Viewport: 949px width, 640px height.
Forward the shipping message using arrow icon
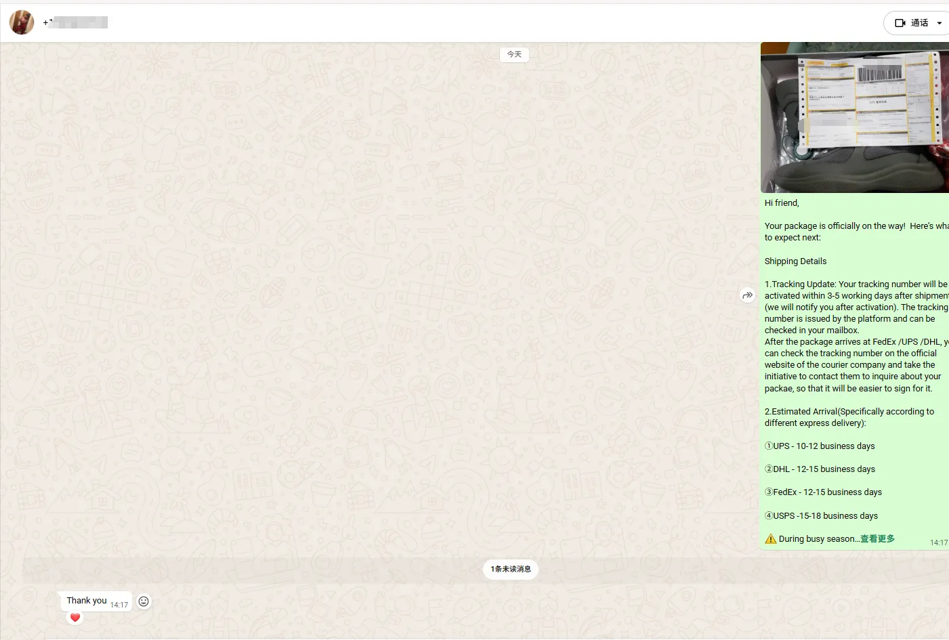coord(747,295)
